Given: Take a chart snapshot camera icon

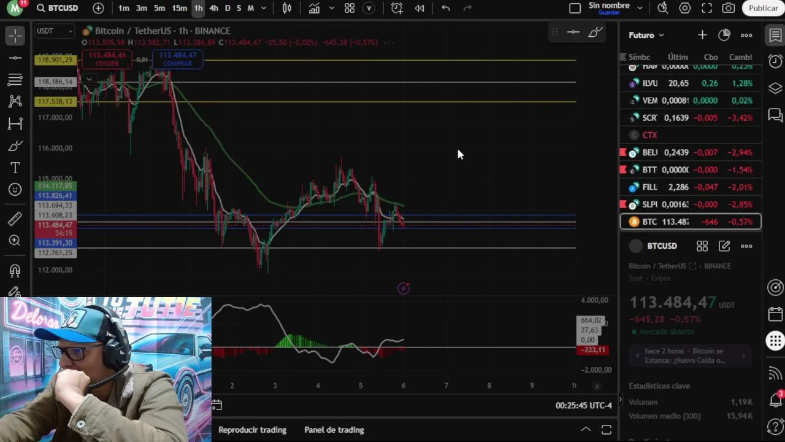Looking at the screenshot, I should pos(729,8).
